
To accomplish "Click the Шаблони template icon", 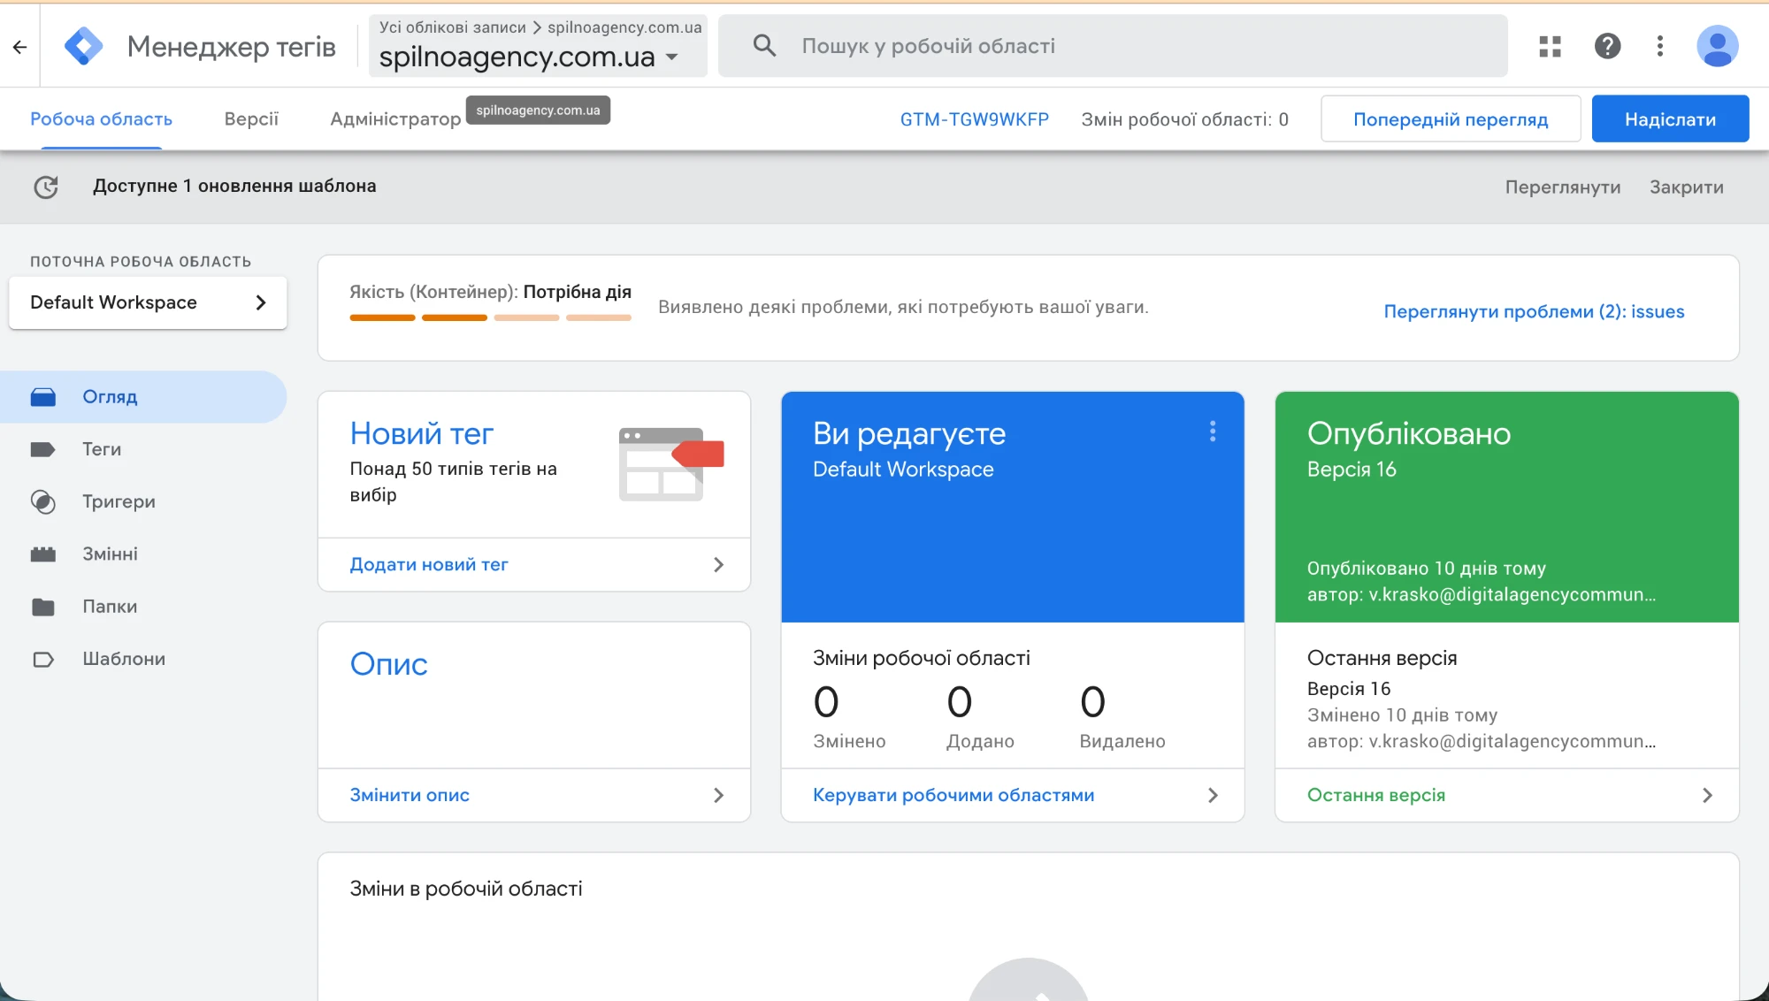I will click(43, 659).
